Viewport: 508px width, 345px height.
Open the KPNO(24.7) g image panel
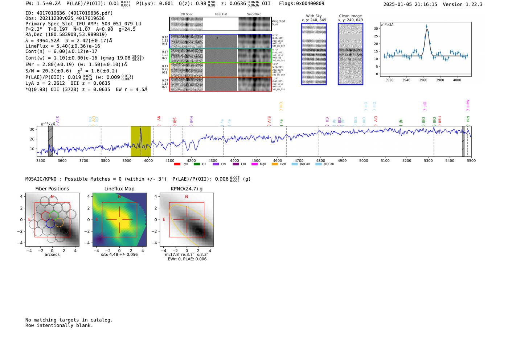tap(187, 220)
